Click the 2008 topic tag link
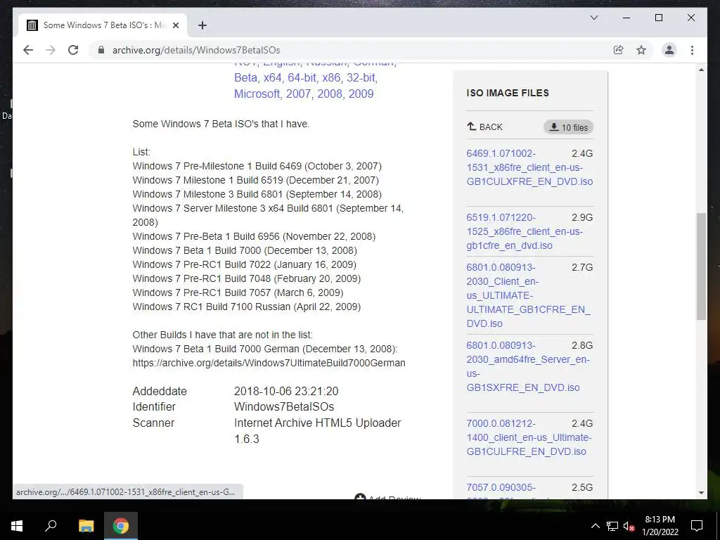Image resolution: width=720 pixels, height=540 pixels. [x=329, y=94]
